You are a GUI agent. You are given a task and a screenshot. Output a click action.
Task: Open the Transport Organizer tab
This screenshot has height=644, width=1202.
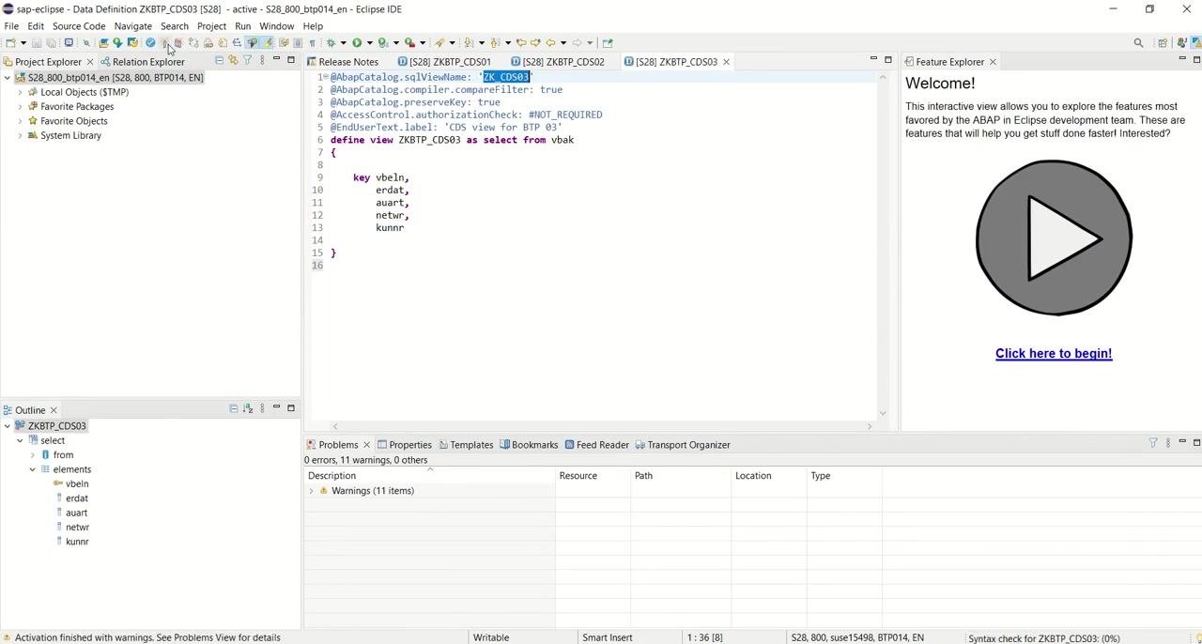[x=683, y=445]
